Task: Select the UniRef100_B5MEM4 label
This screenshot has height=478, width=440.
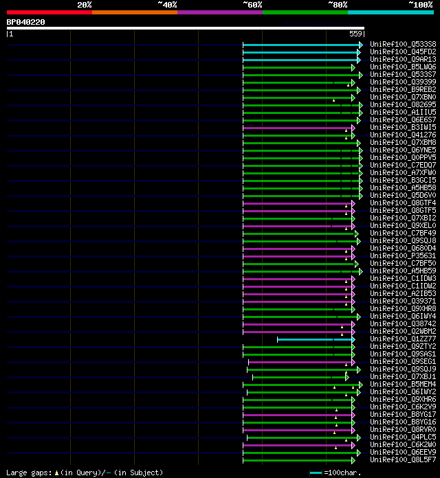Action: [403, 385]
